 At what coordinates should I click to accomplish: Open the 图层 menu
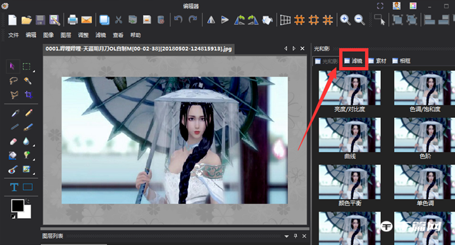point(66,35)
